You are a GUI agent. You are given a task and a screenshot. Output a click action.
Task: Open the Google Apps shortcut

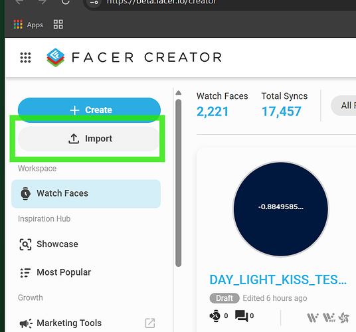pos(28,25)
